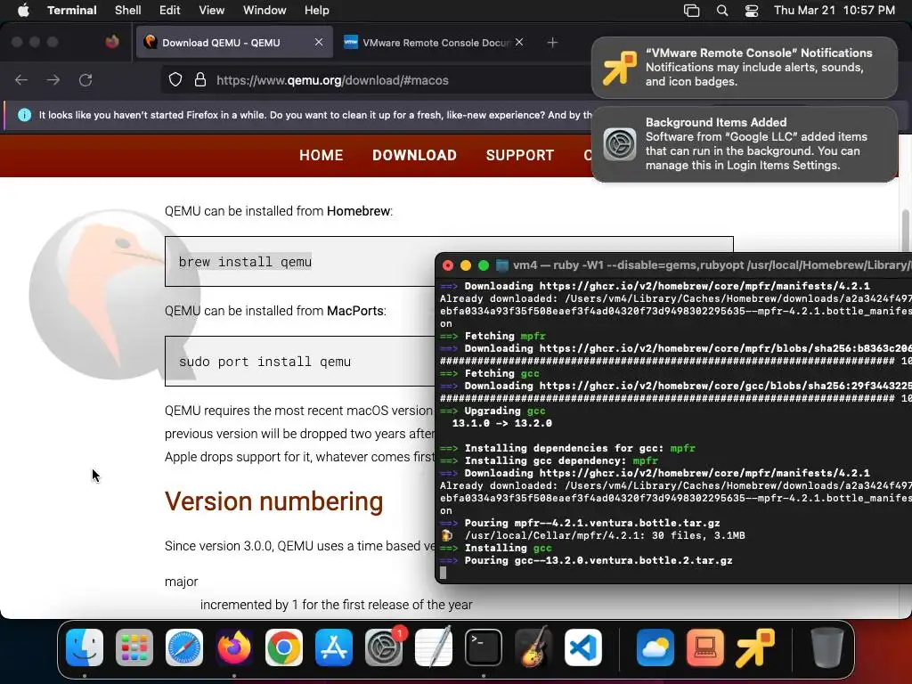Open Stage Manager icon in menu bar
912x684 pixels.
(x=691, y=11)
